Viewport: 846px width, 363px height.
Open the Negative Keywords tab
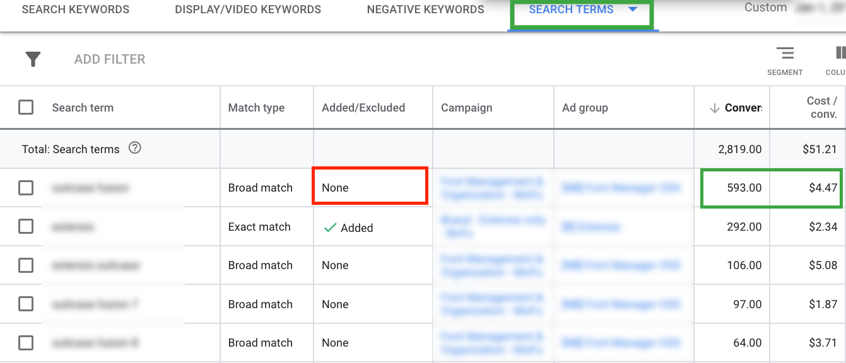tap(425, 9)
